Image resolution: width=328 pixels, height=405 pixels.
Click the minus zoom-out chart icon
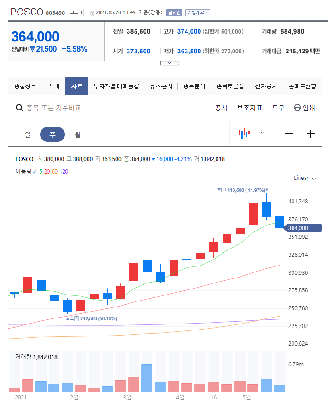[x=288, y=133]
